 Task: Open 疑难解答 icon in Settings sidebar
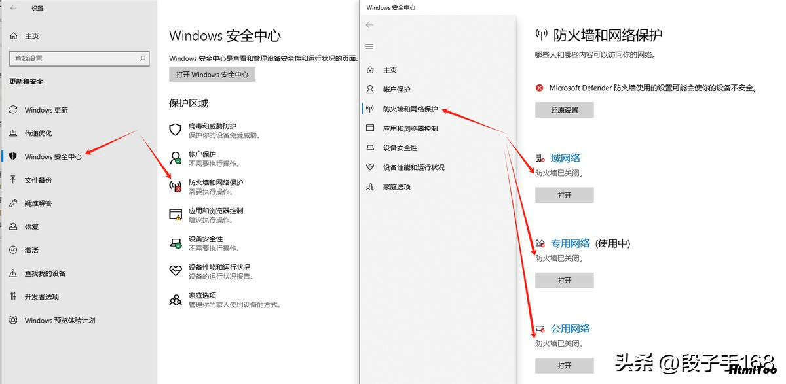(x=13, y=203)
